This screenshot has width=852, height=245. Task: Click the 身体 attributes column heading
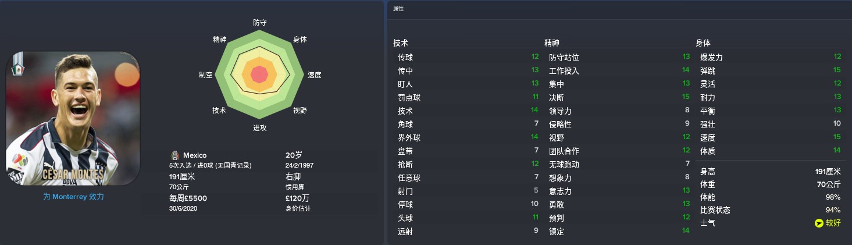(703, 43)
